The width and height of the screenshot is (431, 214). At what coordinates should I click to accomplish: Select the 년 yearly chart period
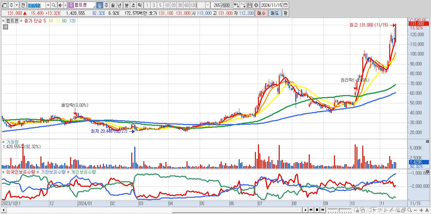tap(119, 5)
